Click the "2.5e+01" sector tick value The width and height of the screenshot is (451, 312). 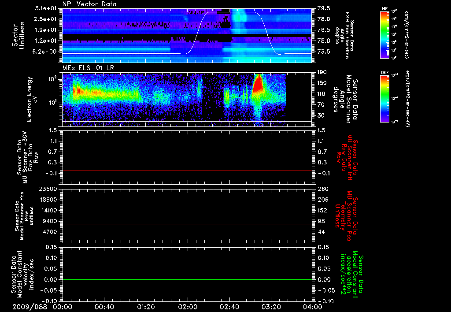pyautogui.click(x=46, y=19)
